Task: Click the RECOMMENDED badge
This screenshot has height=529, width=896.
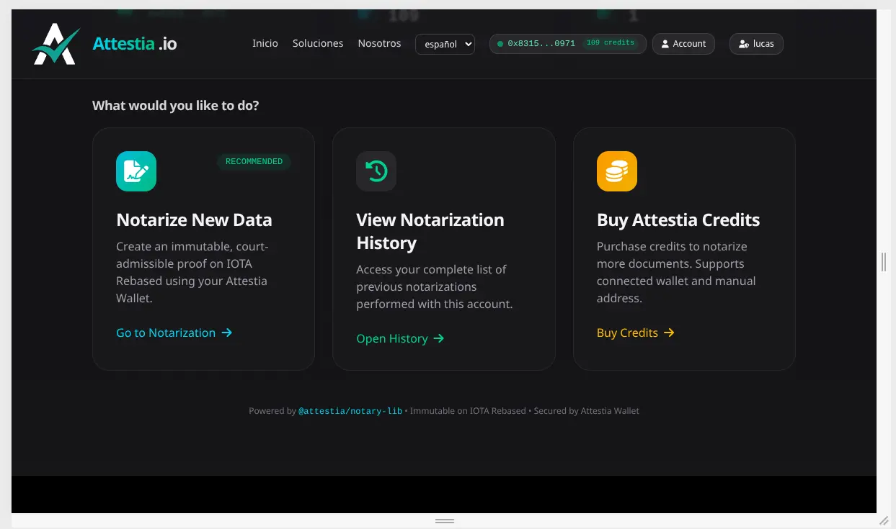Action: (254, 161)
